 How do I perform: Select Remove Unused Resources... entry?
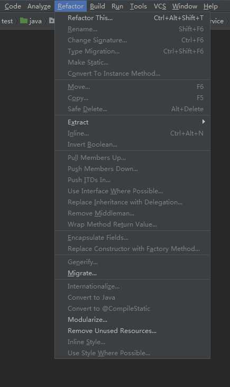pos(132,331)
